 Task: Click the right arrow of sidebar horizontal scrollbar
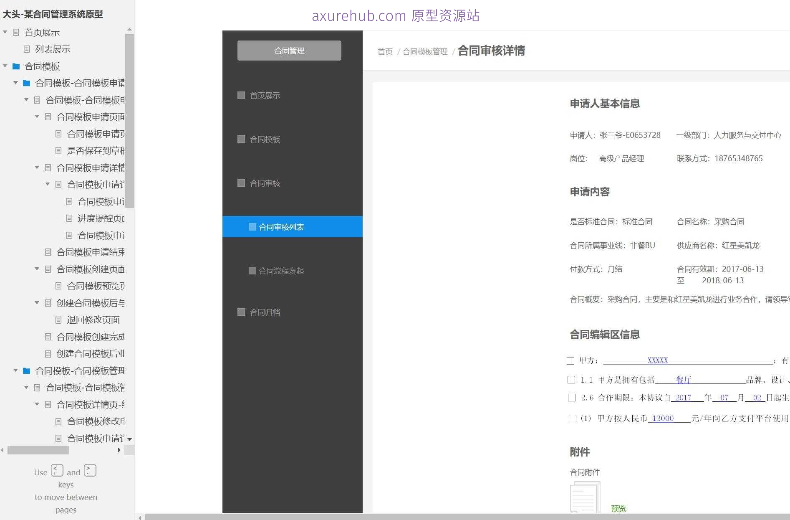coord(119,450)
